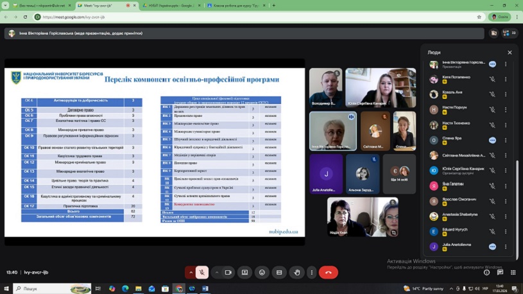Screen dimensions: 523x294
Task: Open a new browser tab
Action: (274, 5)
